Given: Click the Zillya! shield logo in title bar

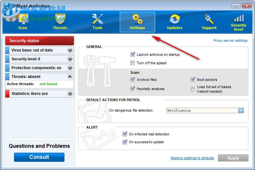Looking at the screenshot, I should coord(7,6).
